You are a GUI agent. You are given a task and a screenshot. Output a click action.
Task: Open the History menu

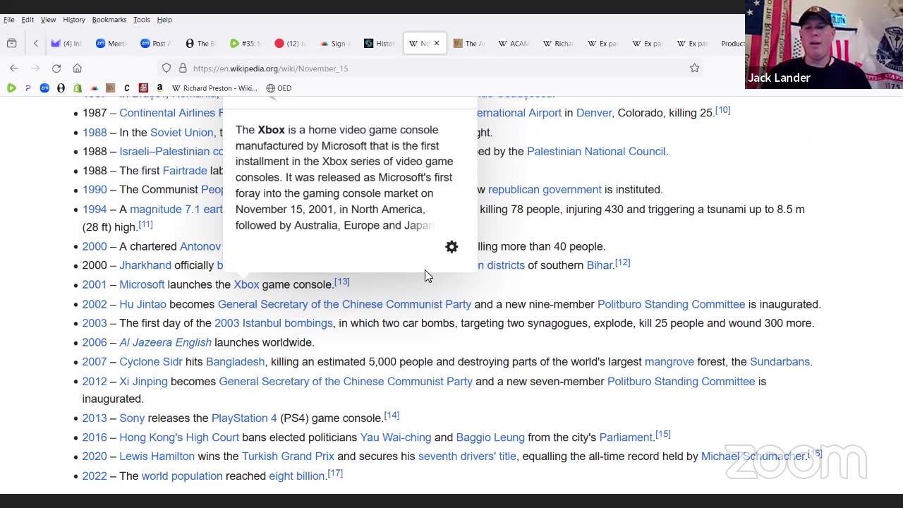click(74, 20)
